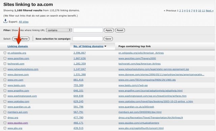This screenshot has height=131, width=216.
Task: Open the en.wikipedia.org domain link
Action: [x=17, y=53]
